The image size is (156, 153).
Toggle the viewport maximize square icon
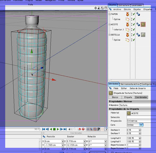pyautogui.click(x=106, y=8)
